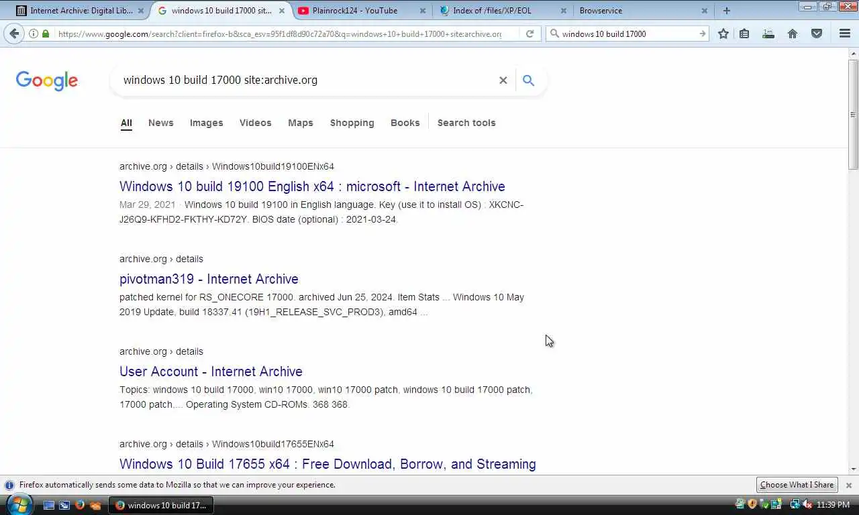Switch to Plainrock124 - YouTube tab

tap(362, 11)
